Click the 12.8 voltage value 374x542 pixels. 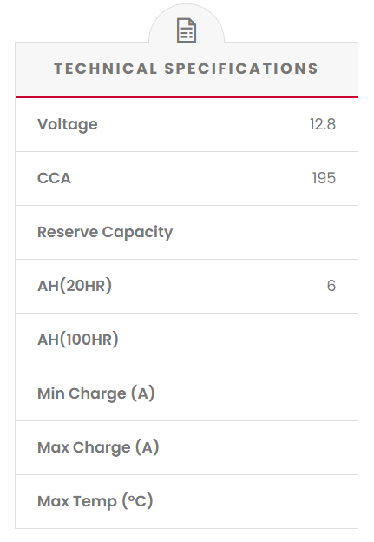pyautogui.click(x=323, y=124)
